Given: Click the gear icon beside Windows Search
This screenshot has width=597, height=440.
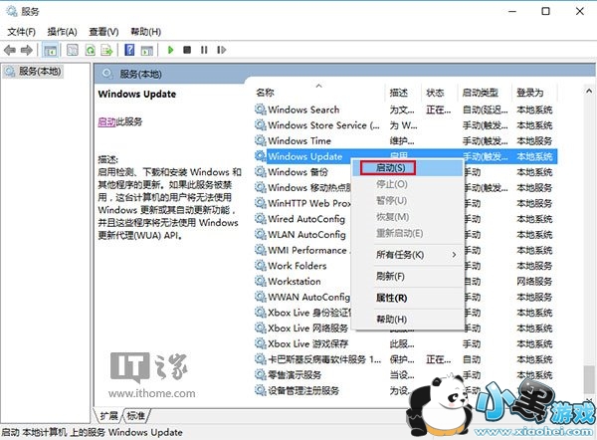Looking at the screenshot, I should pyautogui.click(x=261, y=110).
